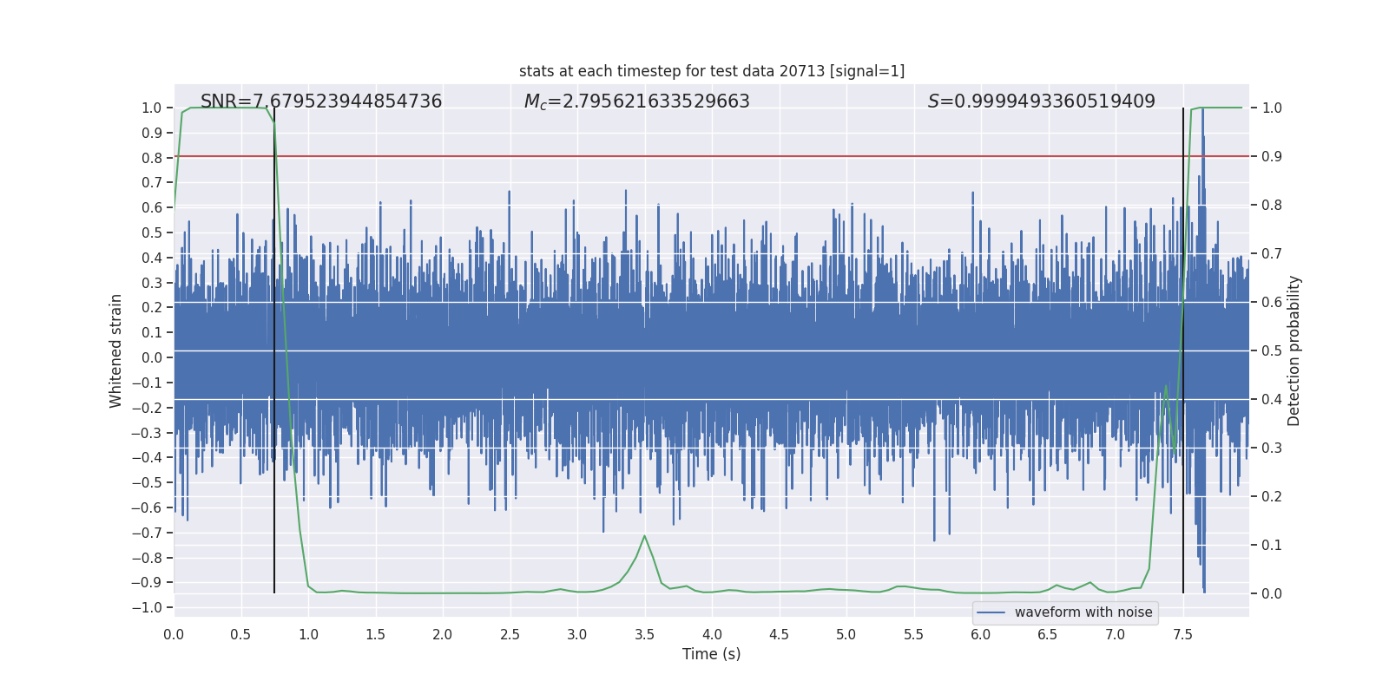This screenshot has width=1389, height=694.
Task: Click the blue line sample in the legend
Action: [x=991, y=612]
